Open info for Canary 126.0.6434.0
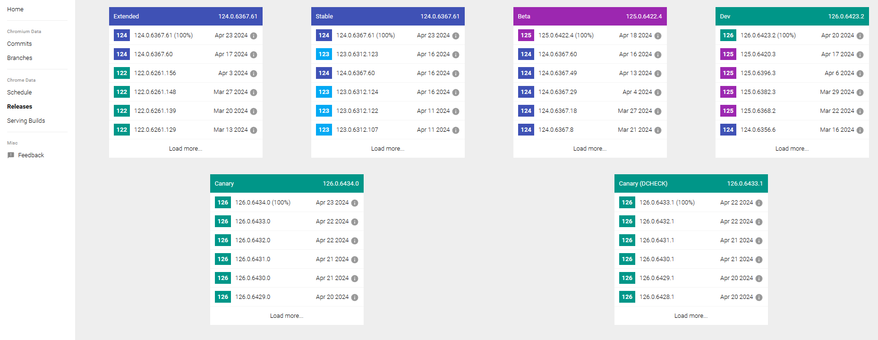This screenshot has width=878, height=340. tap(355, 203)
